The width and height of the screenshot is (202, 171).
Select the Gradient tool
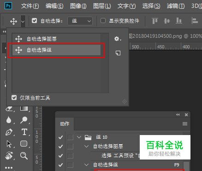tap(24, 108)
